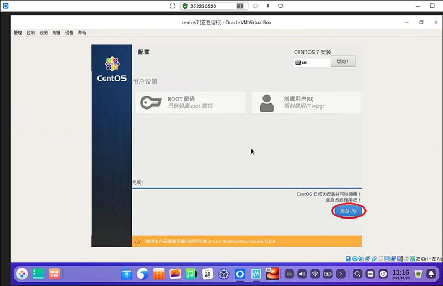The height and width of the screenshot is (286, 443).
Task: Open the blue file manager dock icon
Action: pyautogui.click(x=127, y=274)
